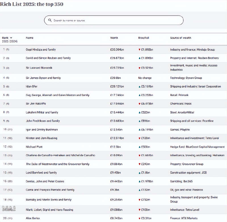Viewport: 227px width, 222px height.
Task: Click the 'No change' rise/fall cell
Action: point(145,78)
